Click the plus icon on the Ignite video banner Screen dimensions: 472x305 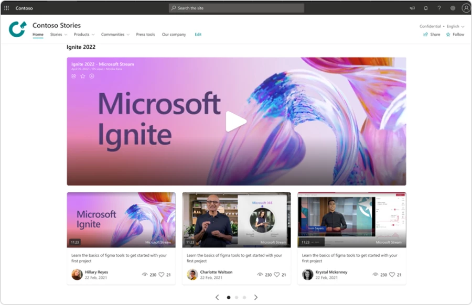pos(92,76)
